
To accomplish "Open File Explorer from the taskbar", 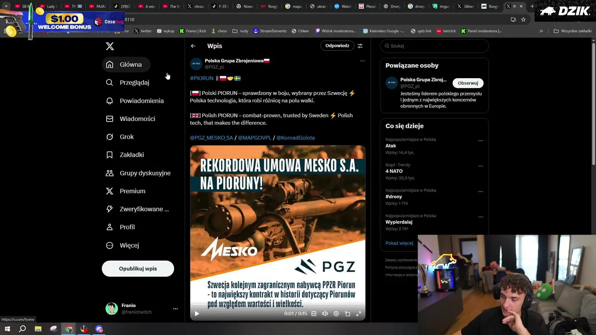I will tap(38, 329).
